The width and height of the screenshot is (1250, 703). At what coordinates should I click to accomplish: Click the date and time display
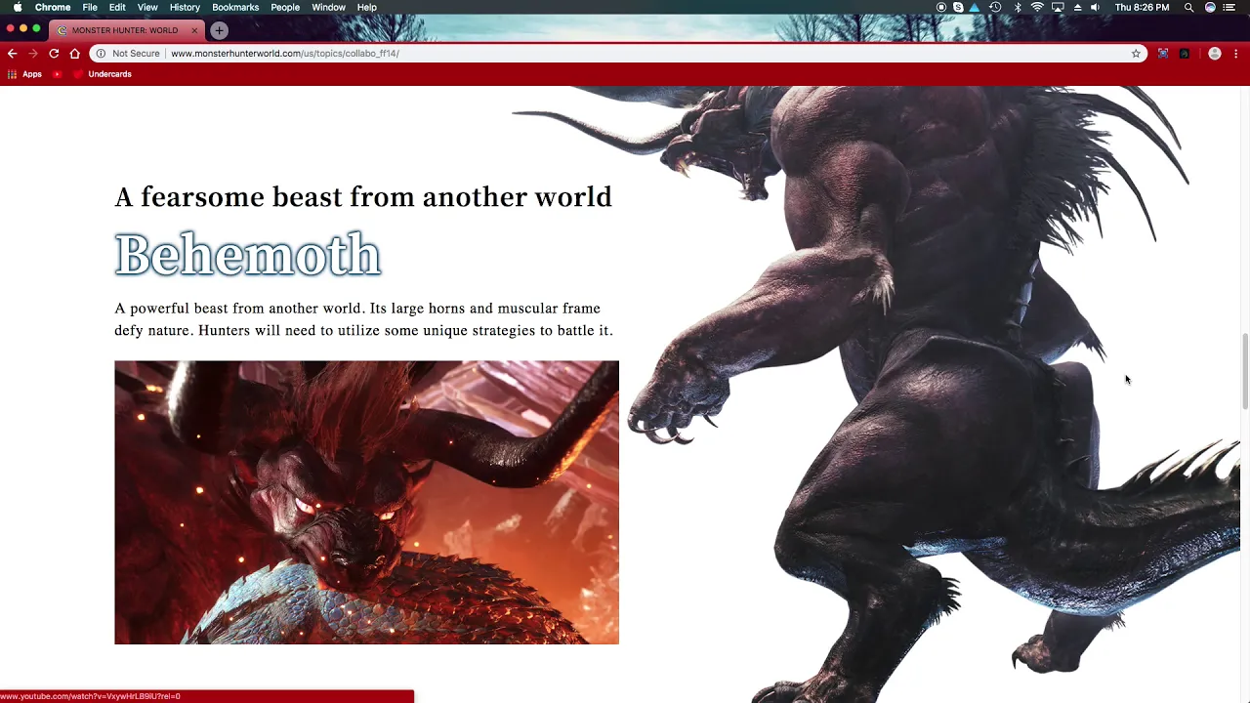pos(1142,7)
